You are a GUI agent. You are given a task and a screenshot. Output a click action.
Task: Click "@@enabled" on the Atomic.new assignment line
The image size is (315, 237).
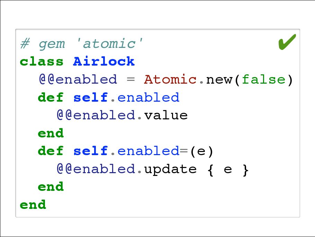[78, 80]
